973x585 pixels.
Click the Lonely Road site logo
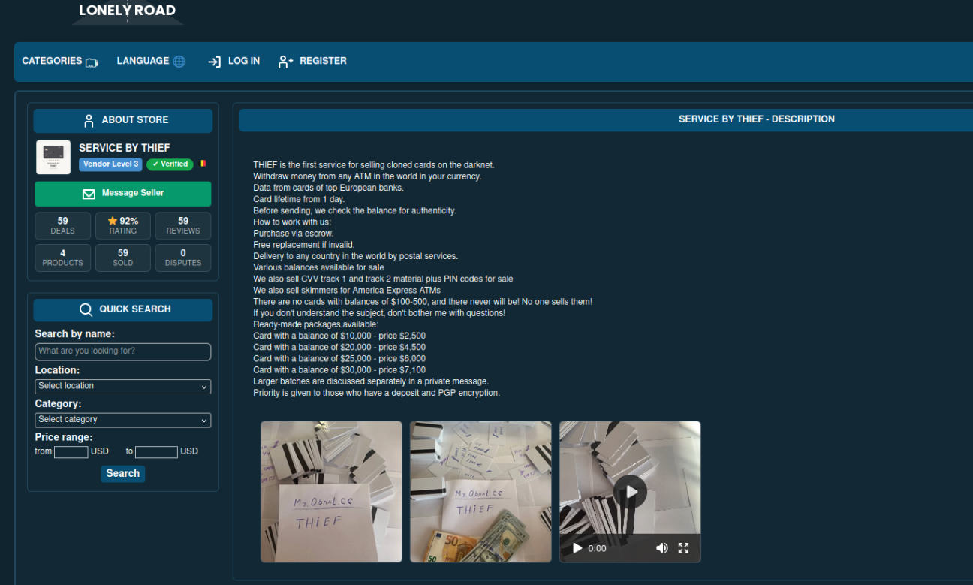coord(128,11)
